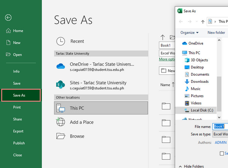This screenshot has height=168, width=228.
Task: Choose Sites - Tarlac State University location
Action: 101,85
